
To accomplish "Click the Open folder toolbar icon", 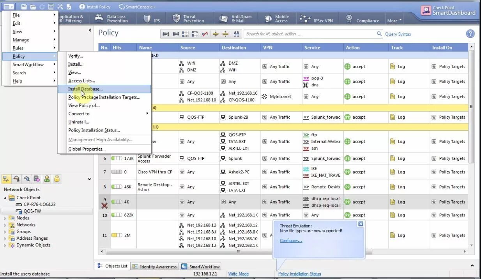I will [x=33, y=7].
